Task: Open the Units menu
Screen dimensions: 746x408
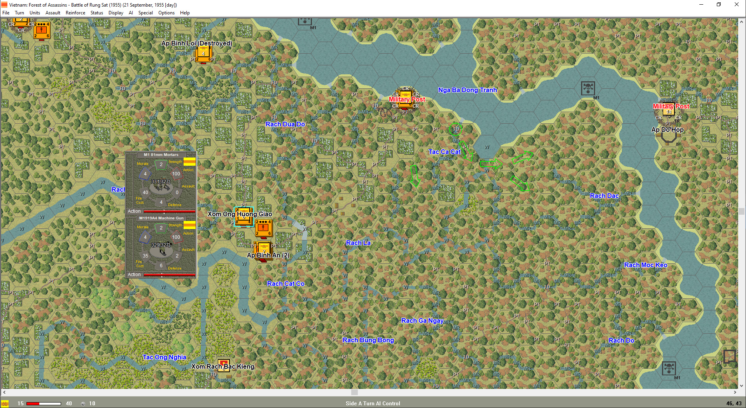Action: (35, 13)
